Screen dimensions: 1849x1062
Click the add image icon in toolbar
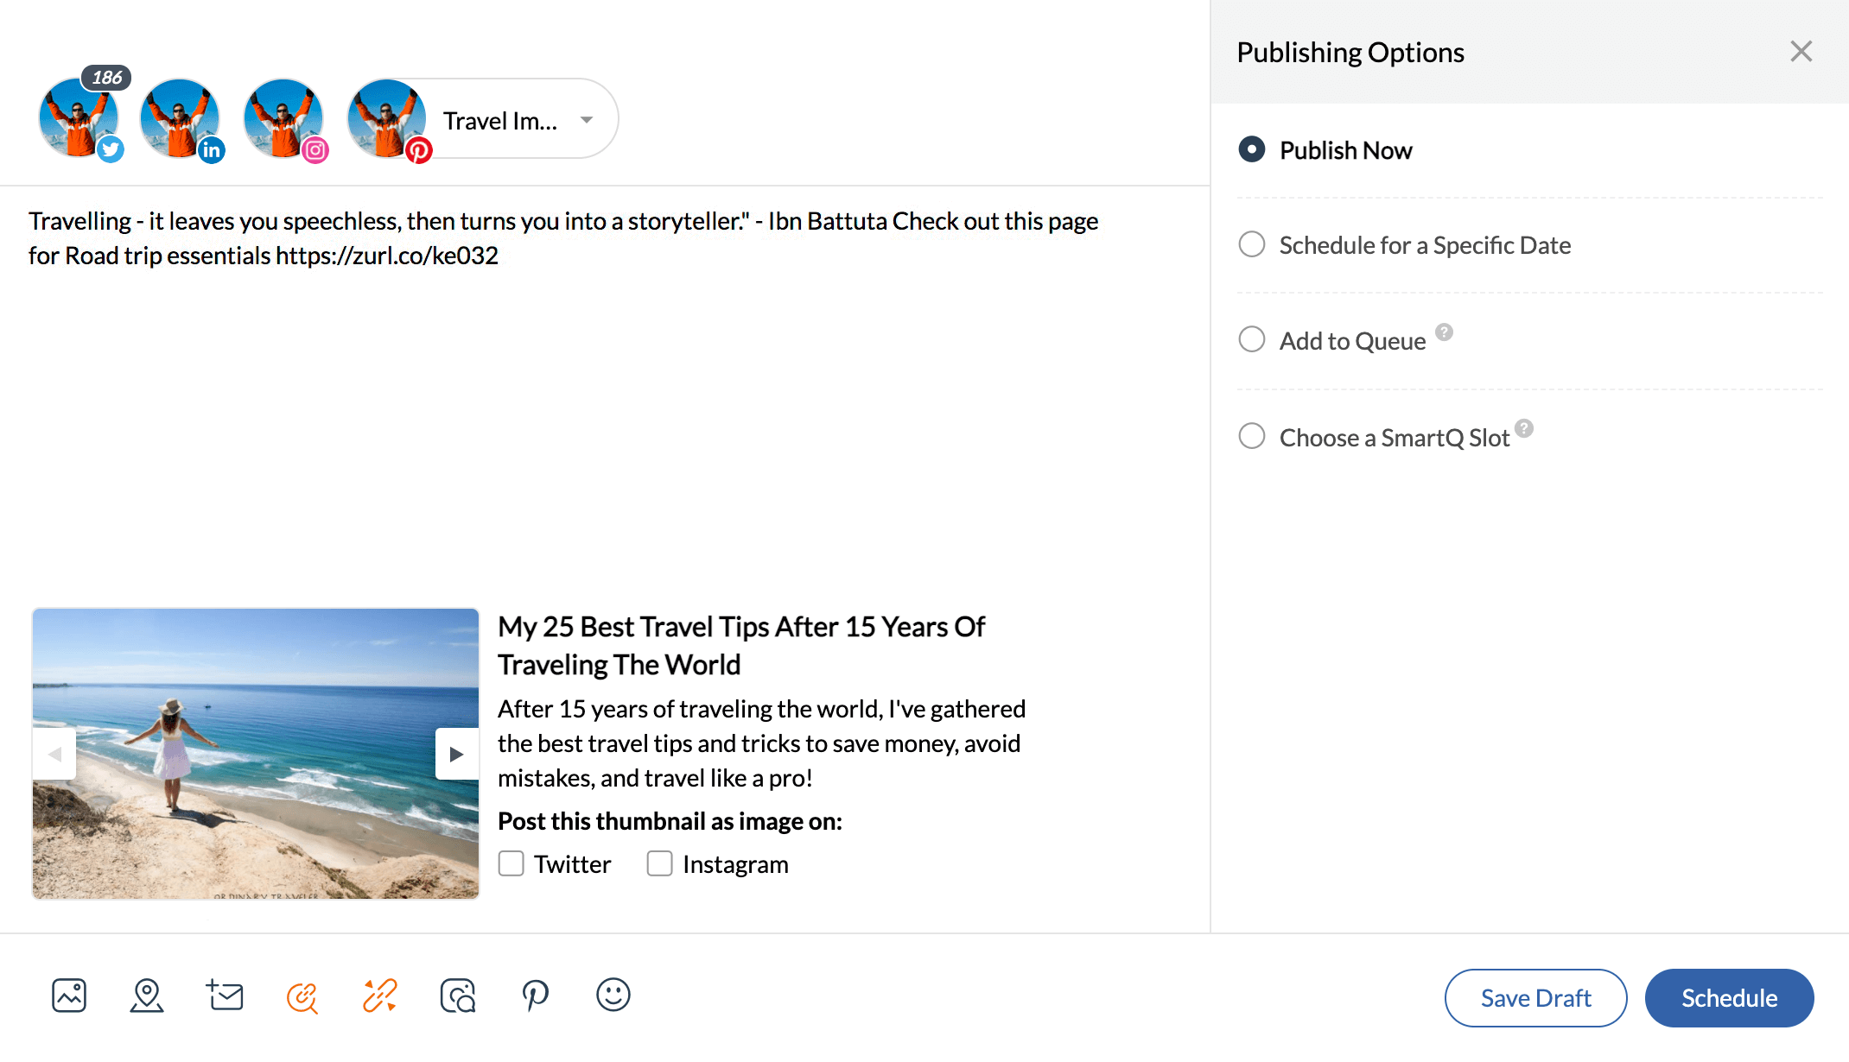(x=69, y=996)
